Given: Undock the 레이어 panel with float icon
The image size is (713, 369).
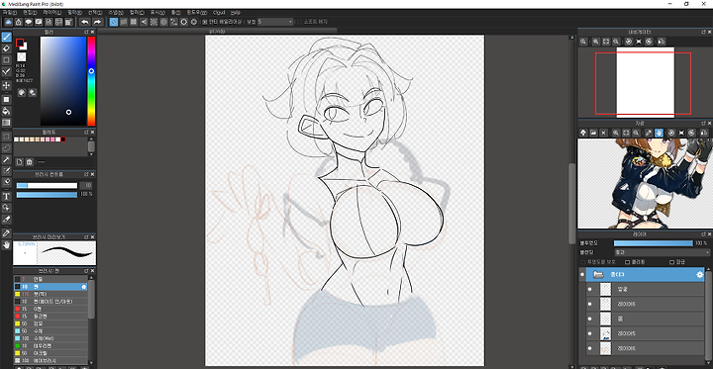Looking at the screenshot, I should coord(703,234).
